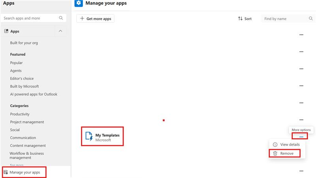The width and height of the screenshot is (316, 178).
Task: Select the Project management category
Action: (x=27, y=122)
